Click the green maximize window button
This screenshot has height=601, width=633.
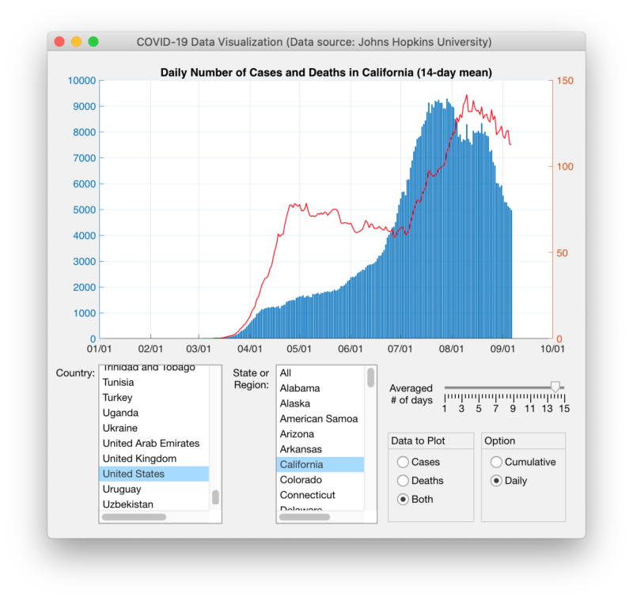pos(93,42)
